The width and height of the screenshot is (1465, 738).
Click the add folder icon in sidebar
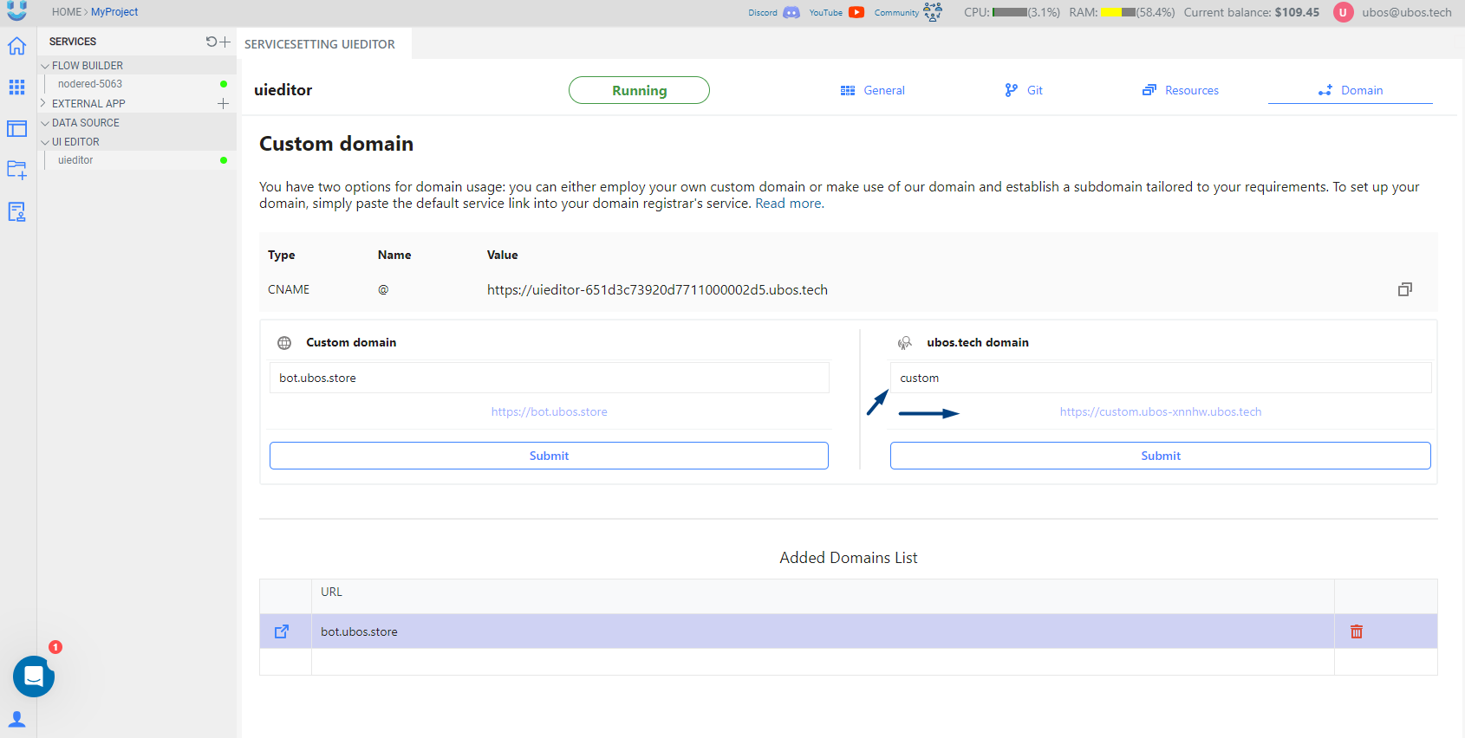pyautogui.click(x=16, y=170)
